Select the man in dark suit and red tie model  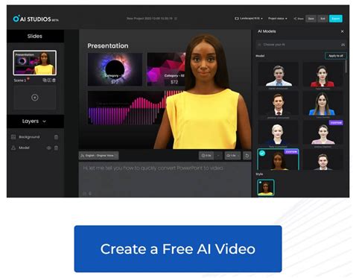click(278, 104)
